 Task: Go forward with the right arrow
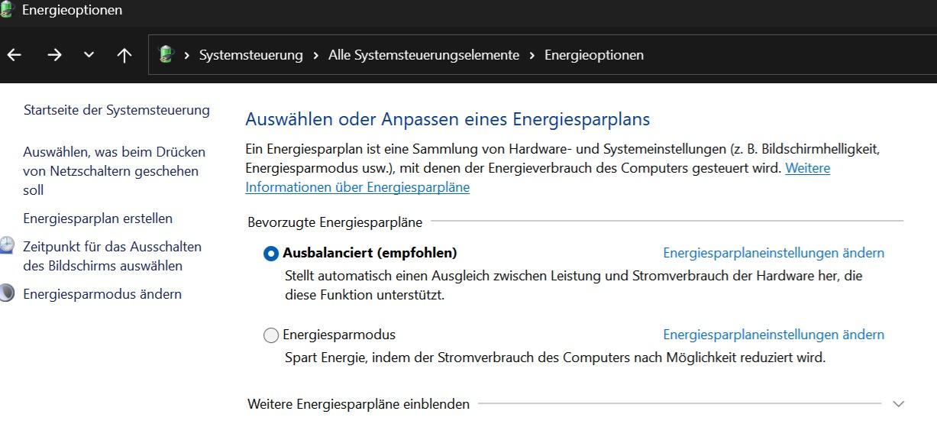tap(53, 55)
